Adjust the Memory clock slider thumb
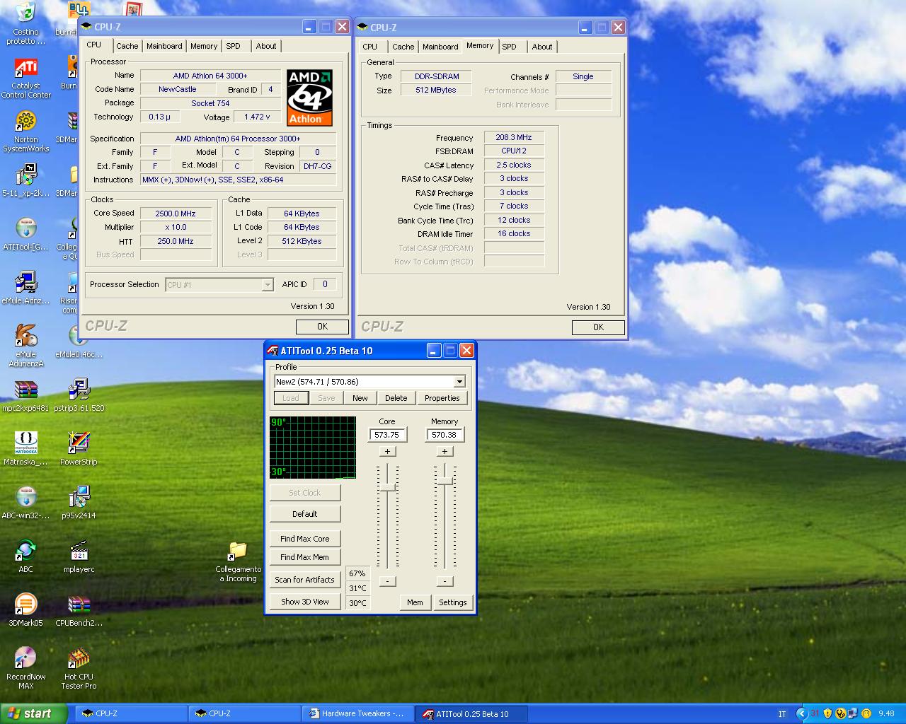Screen dimensions: 906x724 tap(445, 481)
